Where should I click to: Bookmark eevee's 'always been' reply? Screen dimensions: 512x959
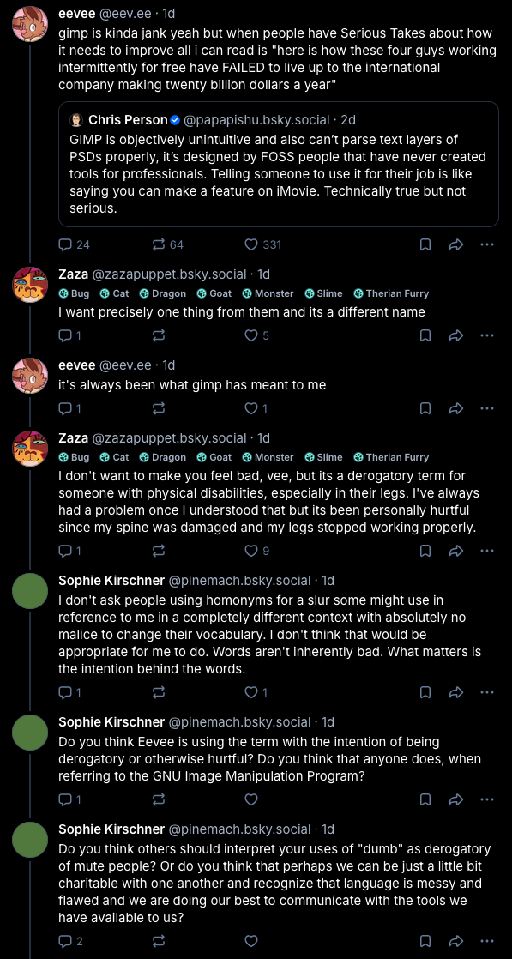pyautogui.click(x=425, y=408)
